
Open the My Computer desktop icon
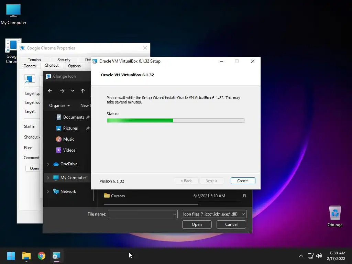pyautogui.click(x=13, y=14)
